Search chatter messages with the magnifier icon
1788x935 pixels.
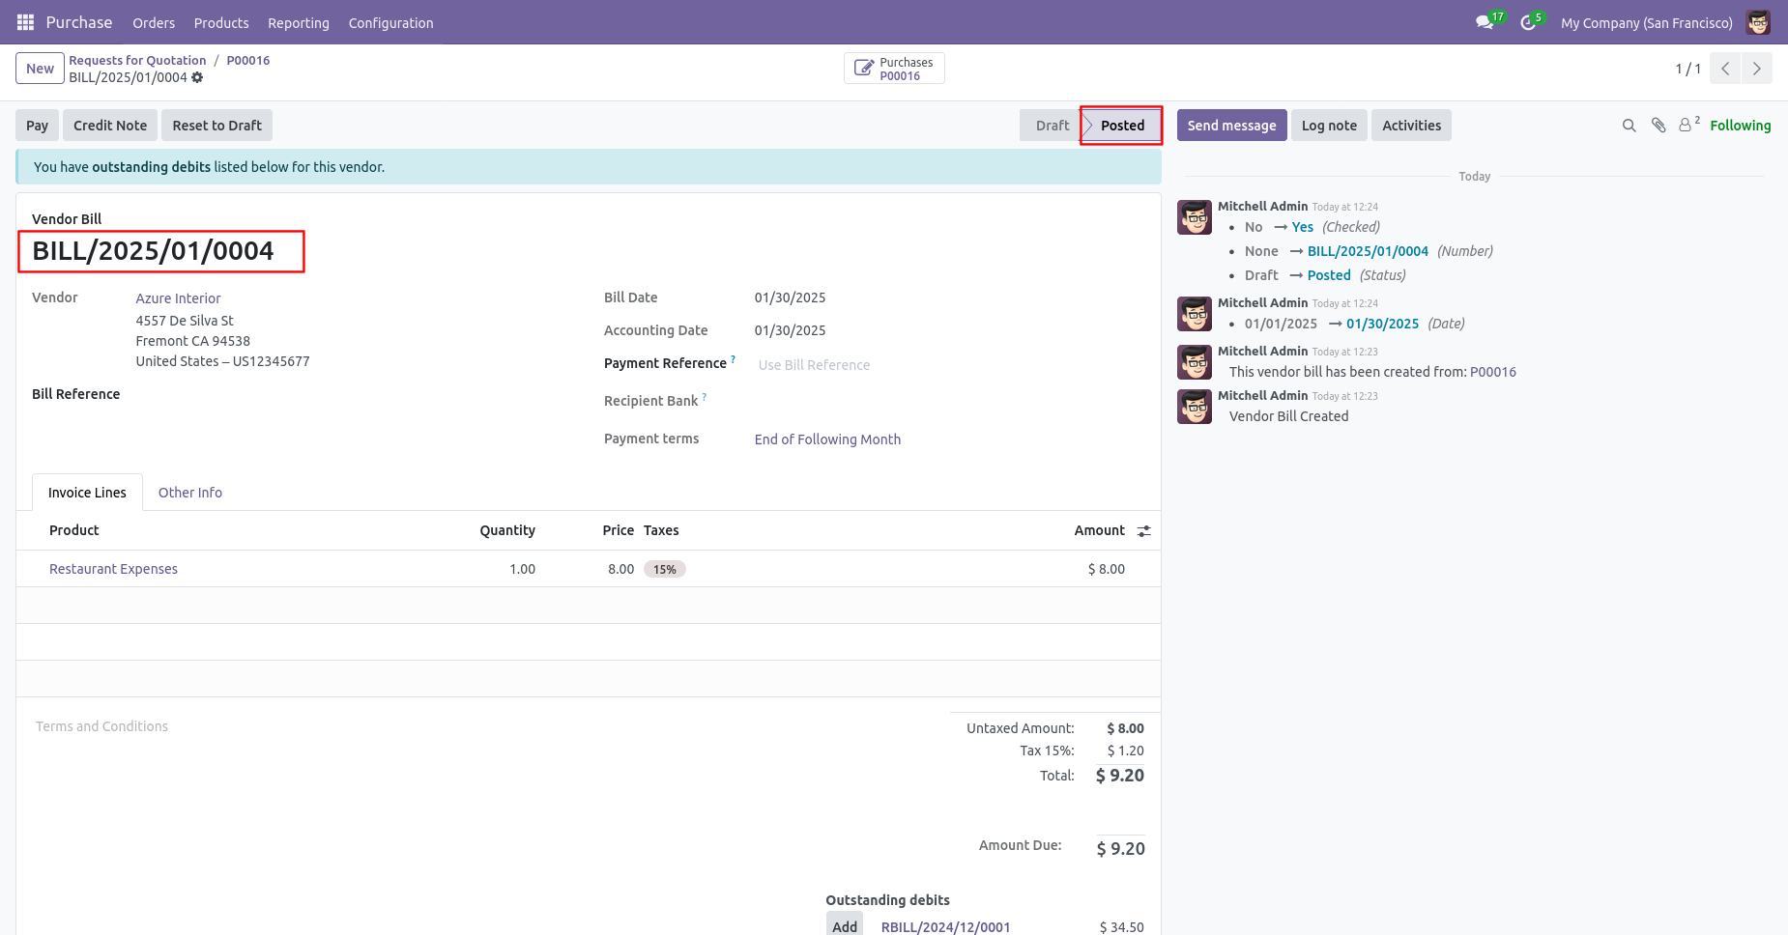tap(1629, 126)
